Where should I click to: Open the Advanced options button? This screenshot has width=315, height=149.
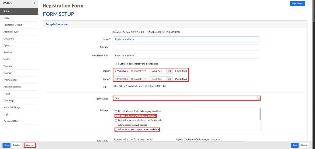pyautogui.click(x=30, y=145)
